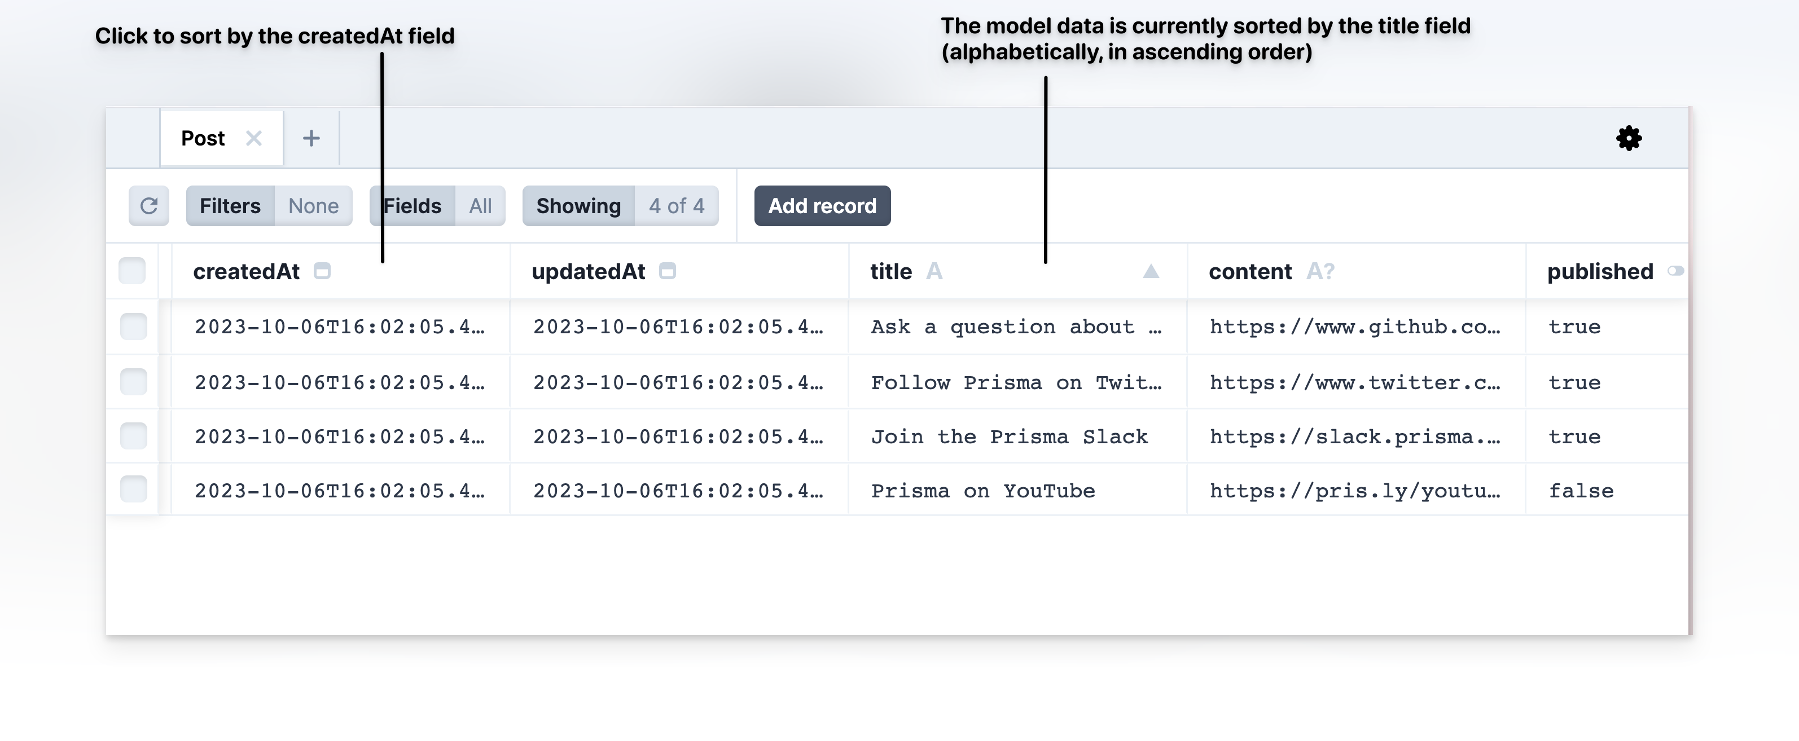Switch to the Post model tab
1799x741 pixels.
coord(203,138)
